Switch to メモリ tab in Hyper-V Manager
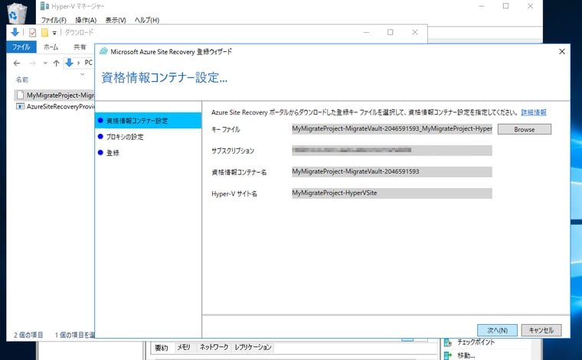582x360 pixels. click(x=183, y=348)
